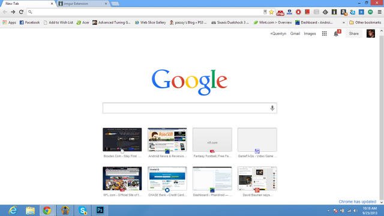This screenshot has height=216, width=384.
Task: Click the Images link
Action: coord(310,34)
